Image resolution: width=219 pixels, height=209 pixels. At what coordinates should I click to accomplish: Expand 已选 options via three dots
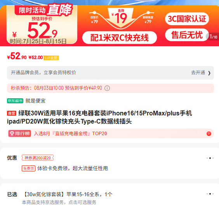click(210, 194)
